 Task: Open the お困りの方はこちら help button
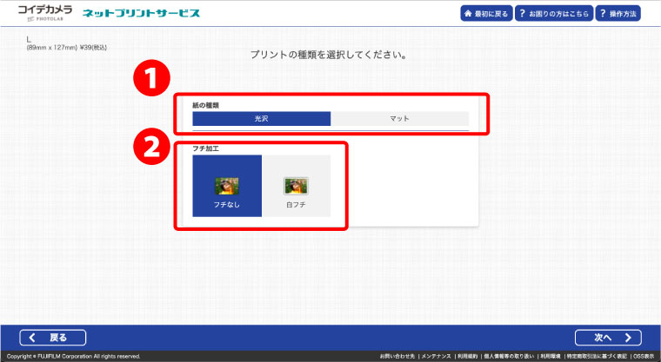point(551,14)
